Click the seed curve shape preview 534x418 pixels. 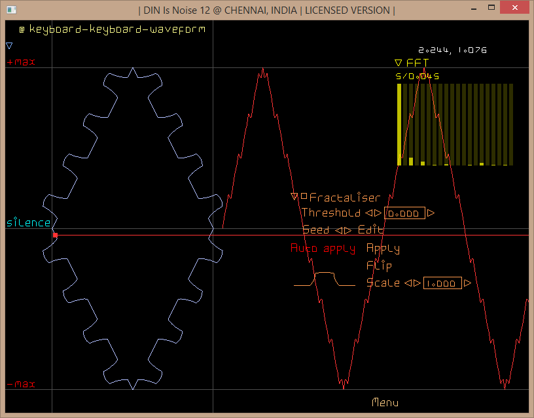325,280
